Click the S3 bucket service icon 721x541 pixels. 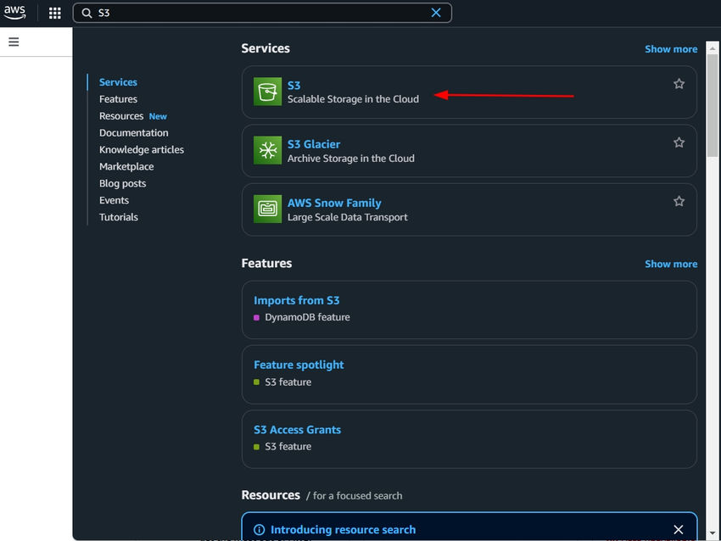pyautogui.click(x=267, y=92)
